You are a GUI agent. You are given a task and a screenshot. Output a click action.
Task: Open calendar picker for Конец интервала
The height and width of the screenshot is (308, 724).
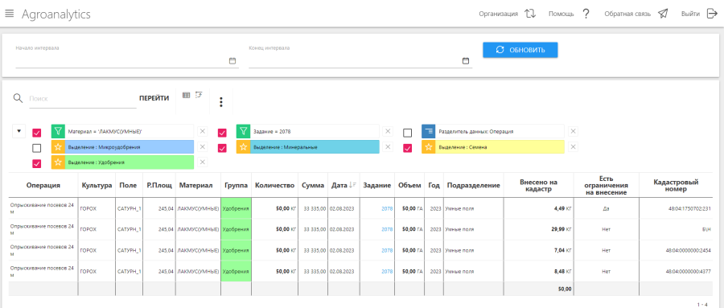point(466,61)
